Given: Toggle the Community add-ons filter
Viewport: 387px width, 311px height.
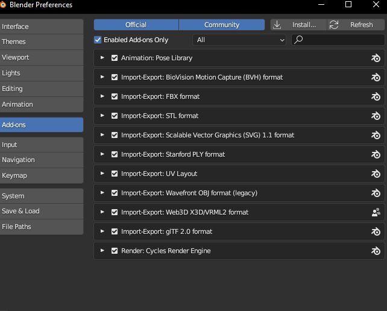Looking at the screenshot, I should 222,25.
